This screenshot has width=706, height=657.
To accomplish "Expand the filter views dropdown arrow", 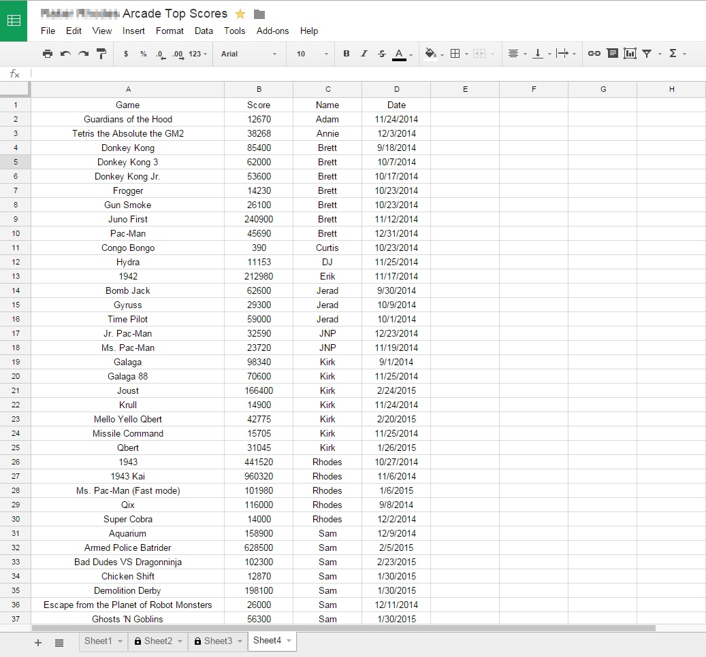I will (x=660, y=54).
